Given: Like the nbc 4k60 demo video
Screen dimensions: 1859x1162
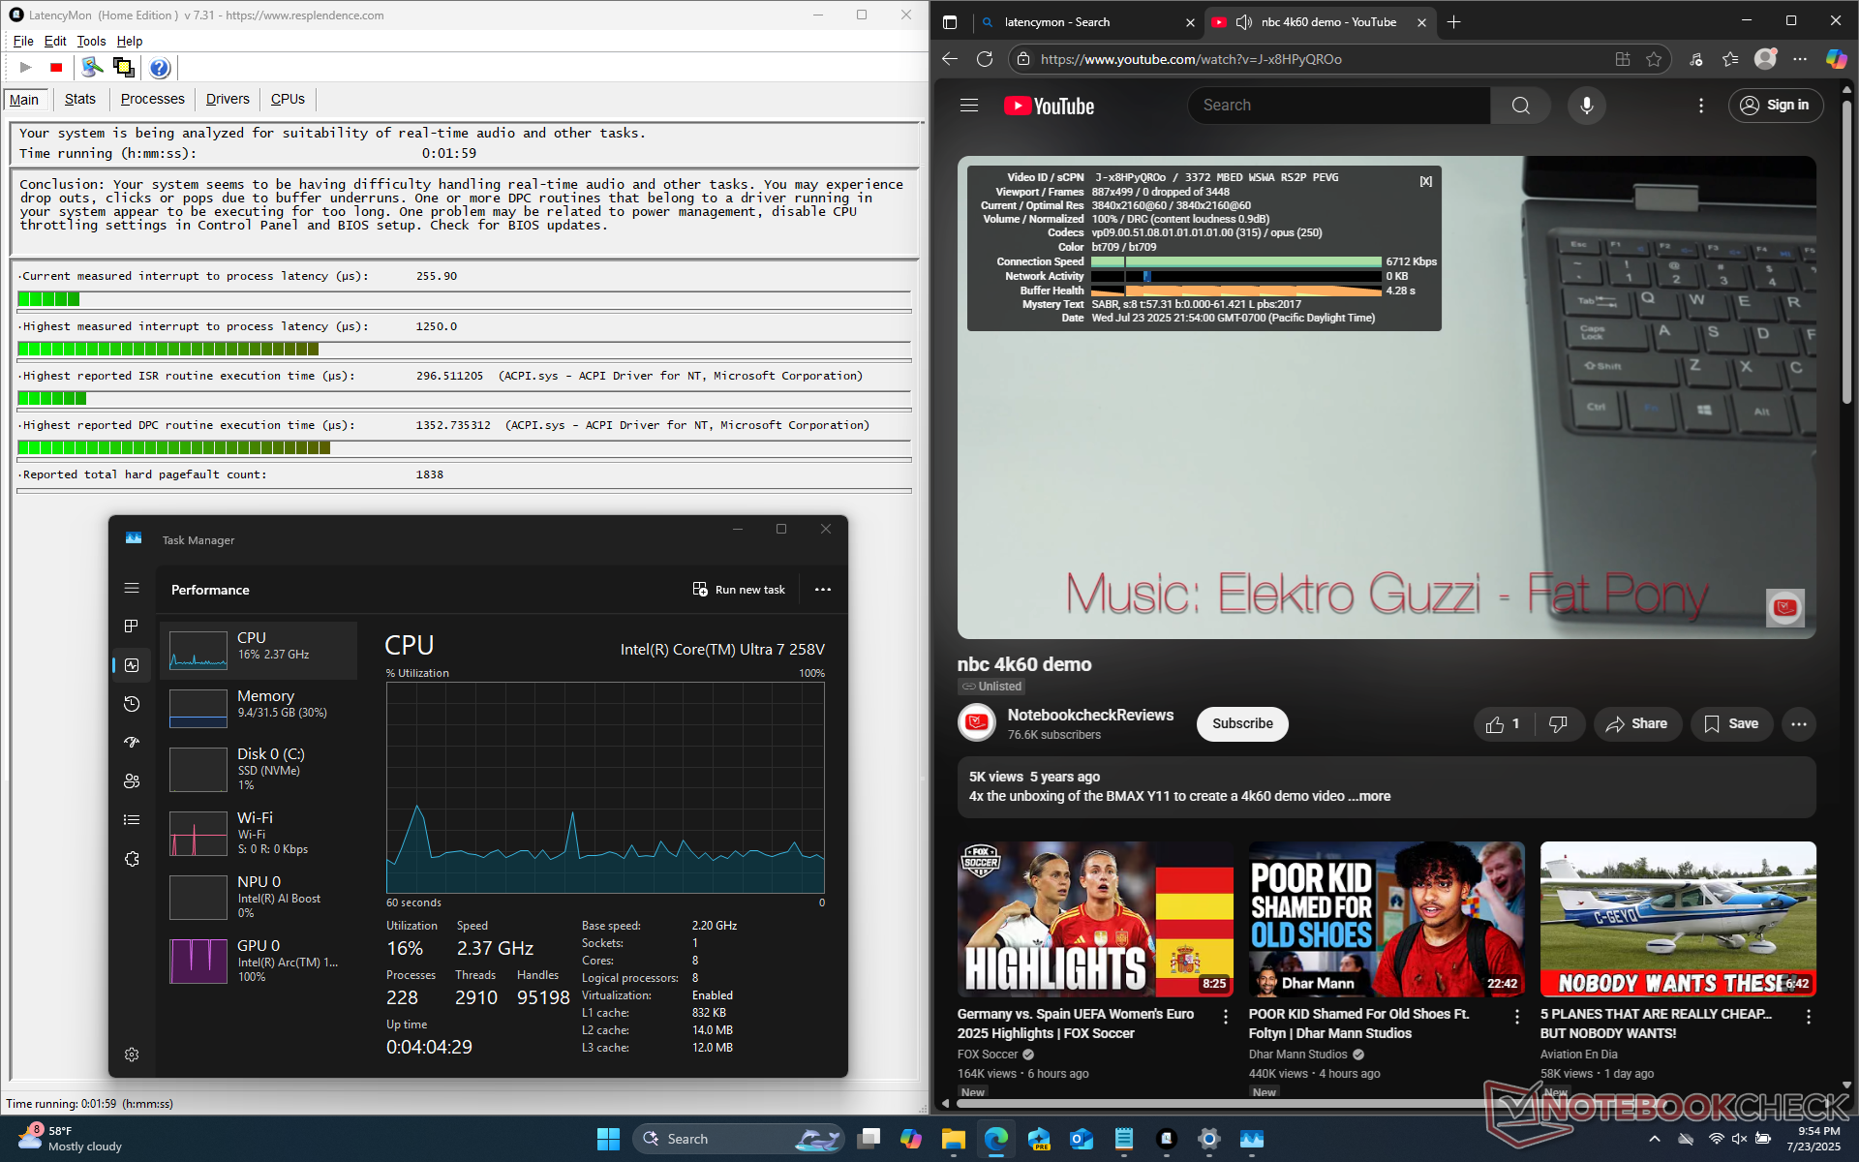Looking at the screenshot, I should coord(1503,724).
